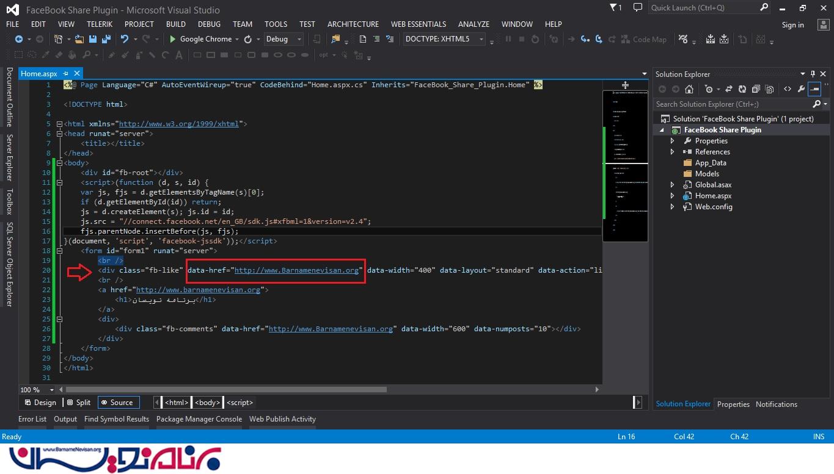Image resolution: width=834 pixels, height=474 pixels.
Task: Click the Save All toolbar icon
Action: pyautogui.click(x=106, y=39)
